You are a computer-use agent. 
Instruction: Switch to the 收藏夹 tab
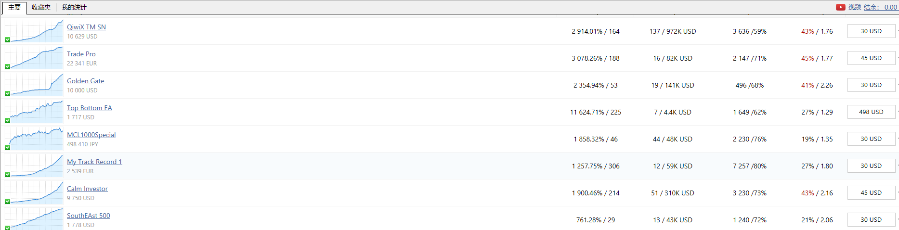[41, 7]
